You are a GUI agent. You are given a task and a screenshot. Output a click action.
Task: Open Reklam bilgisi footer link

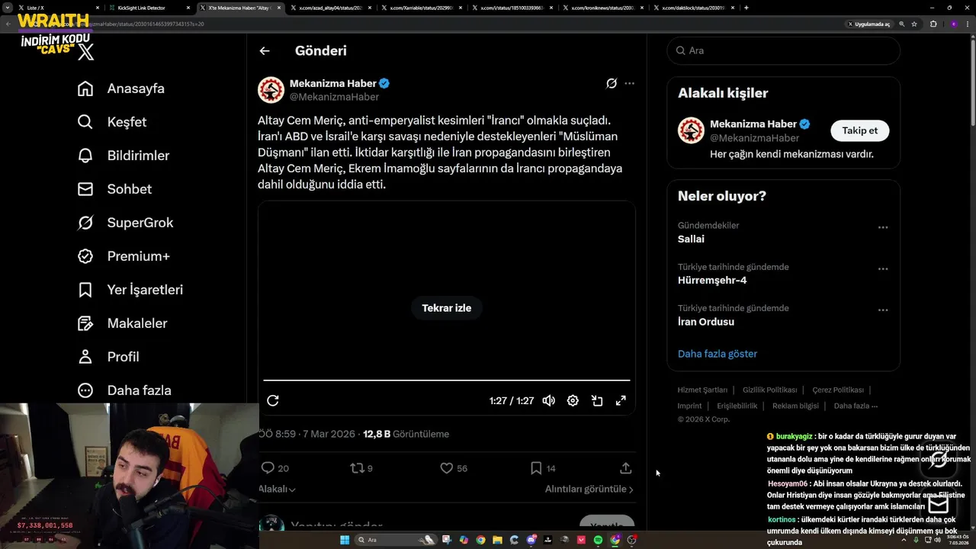click(x=795, y=406)
